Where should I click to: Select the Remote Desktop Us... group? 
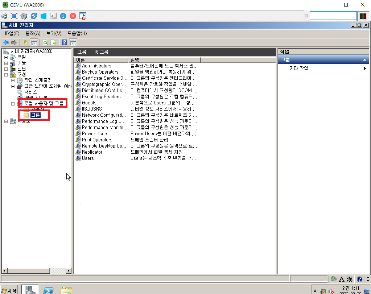[104, 146]
